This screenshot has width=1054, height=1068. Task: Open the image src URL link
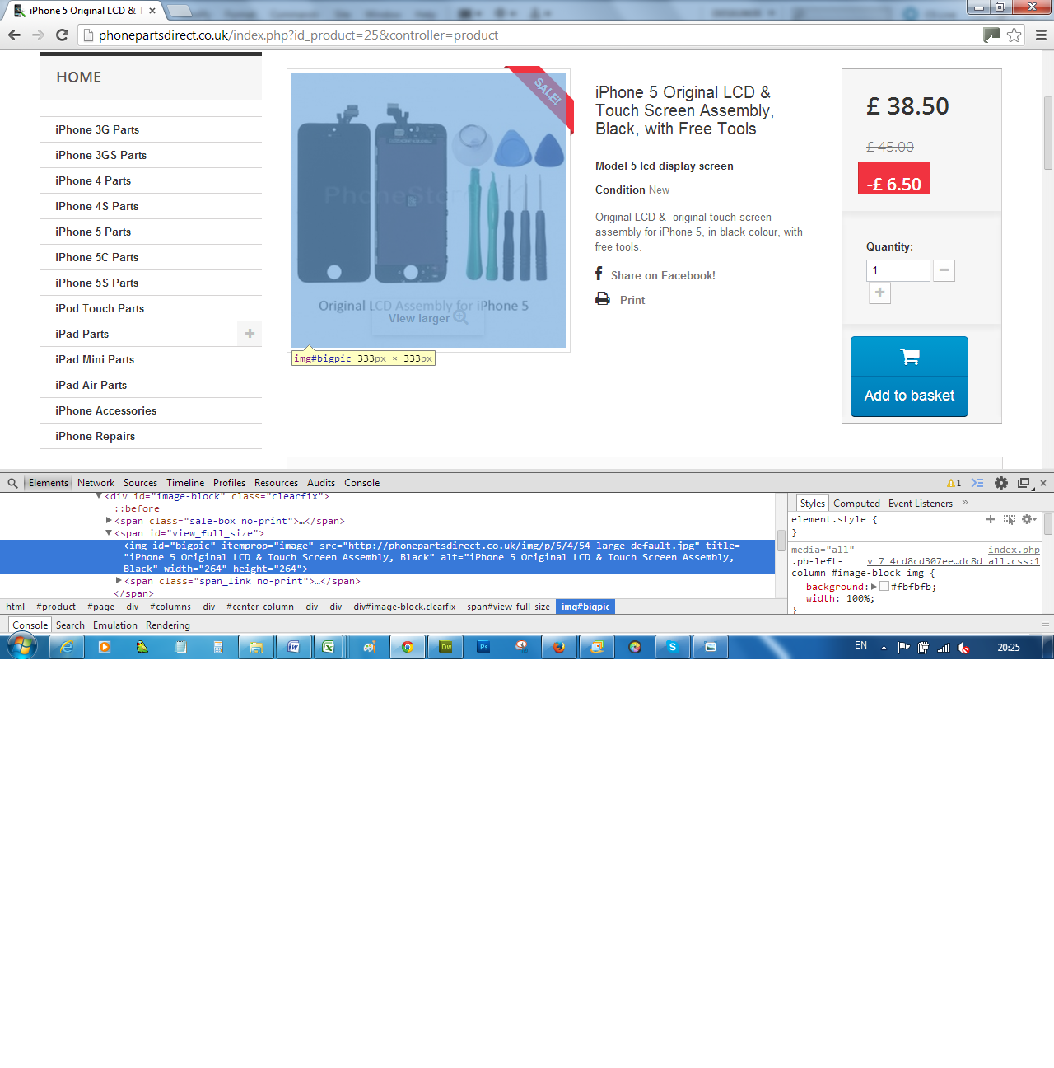[x=521, y=546]
